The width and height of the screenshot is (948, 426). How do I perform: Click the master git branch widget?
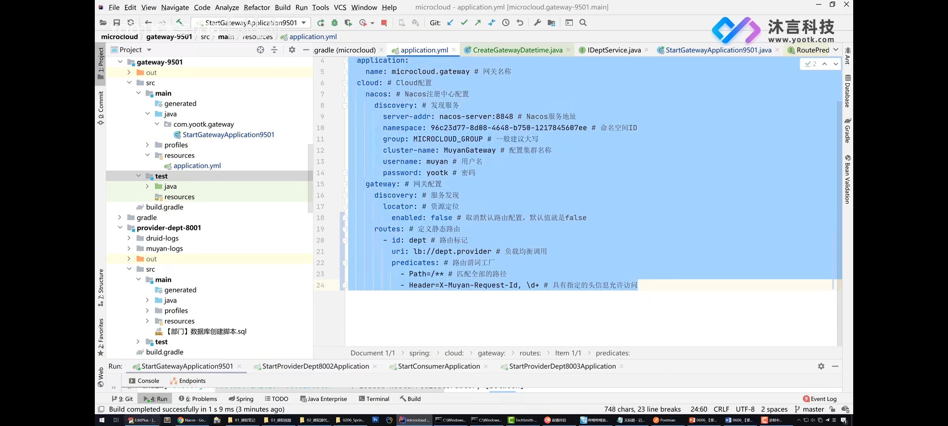(809, 409)
